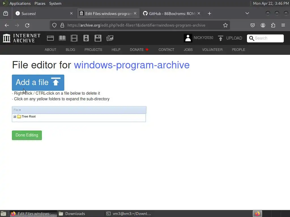Click the clock Mon Apr 22, 3:46 PM
The width and height of the screenshot is (290, 217).
point(271,3)
